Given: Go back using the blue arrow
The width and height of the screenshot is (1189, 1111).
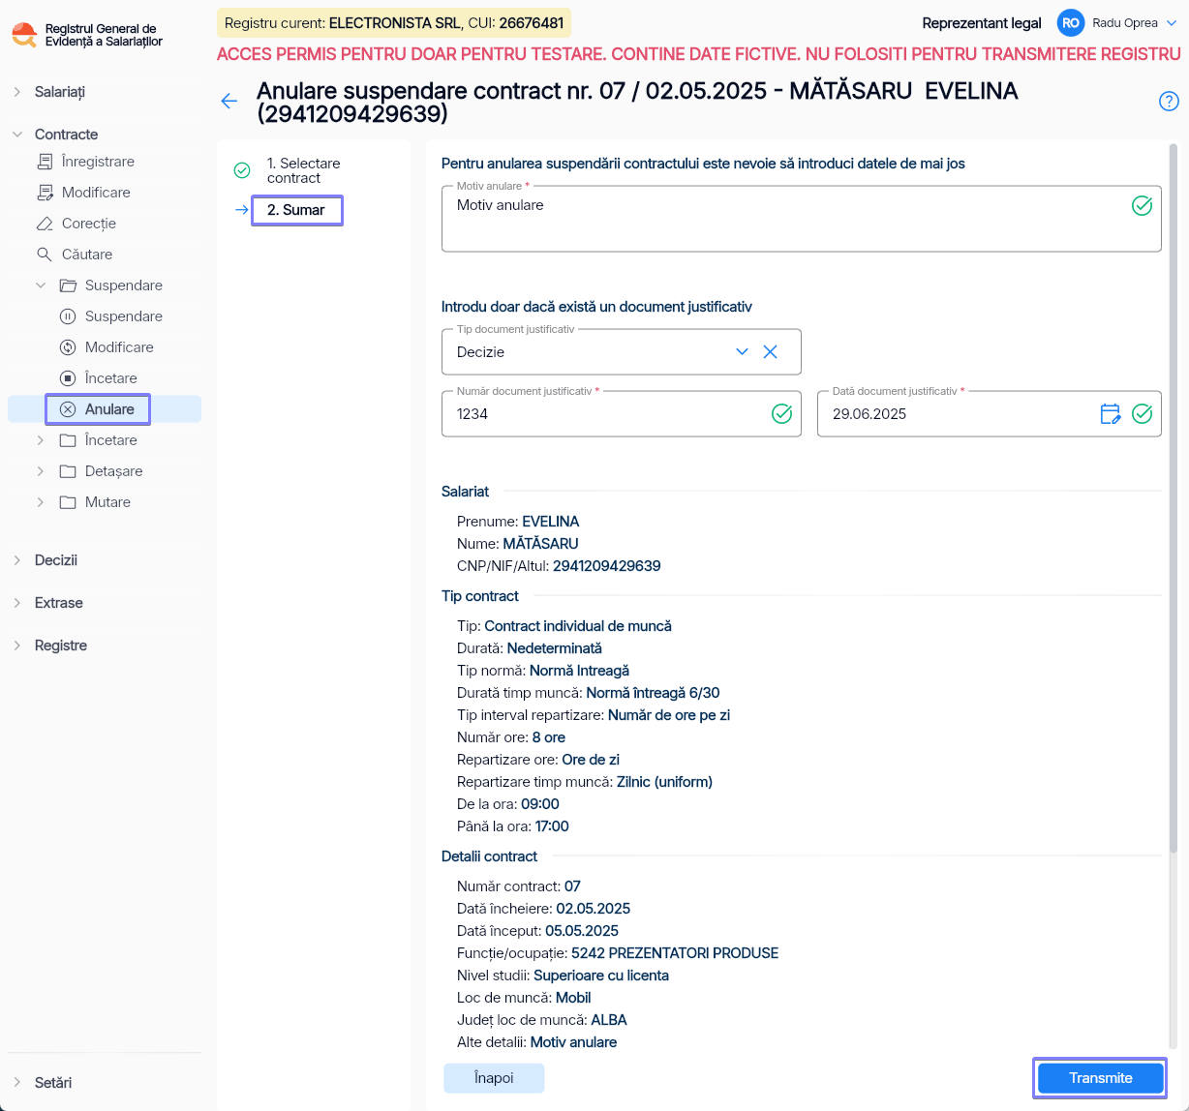Looking at the screenshot, I should tap(229, 101).
